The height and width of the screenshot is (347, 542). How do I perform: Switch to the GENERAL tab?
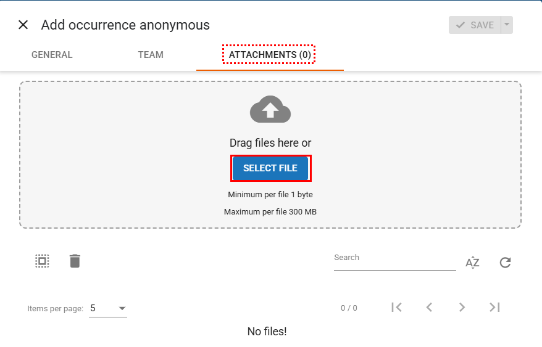click(x=52, y=55)
